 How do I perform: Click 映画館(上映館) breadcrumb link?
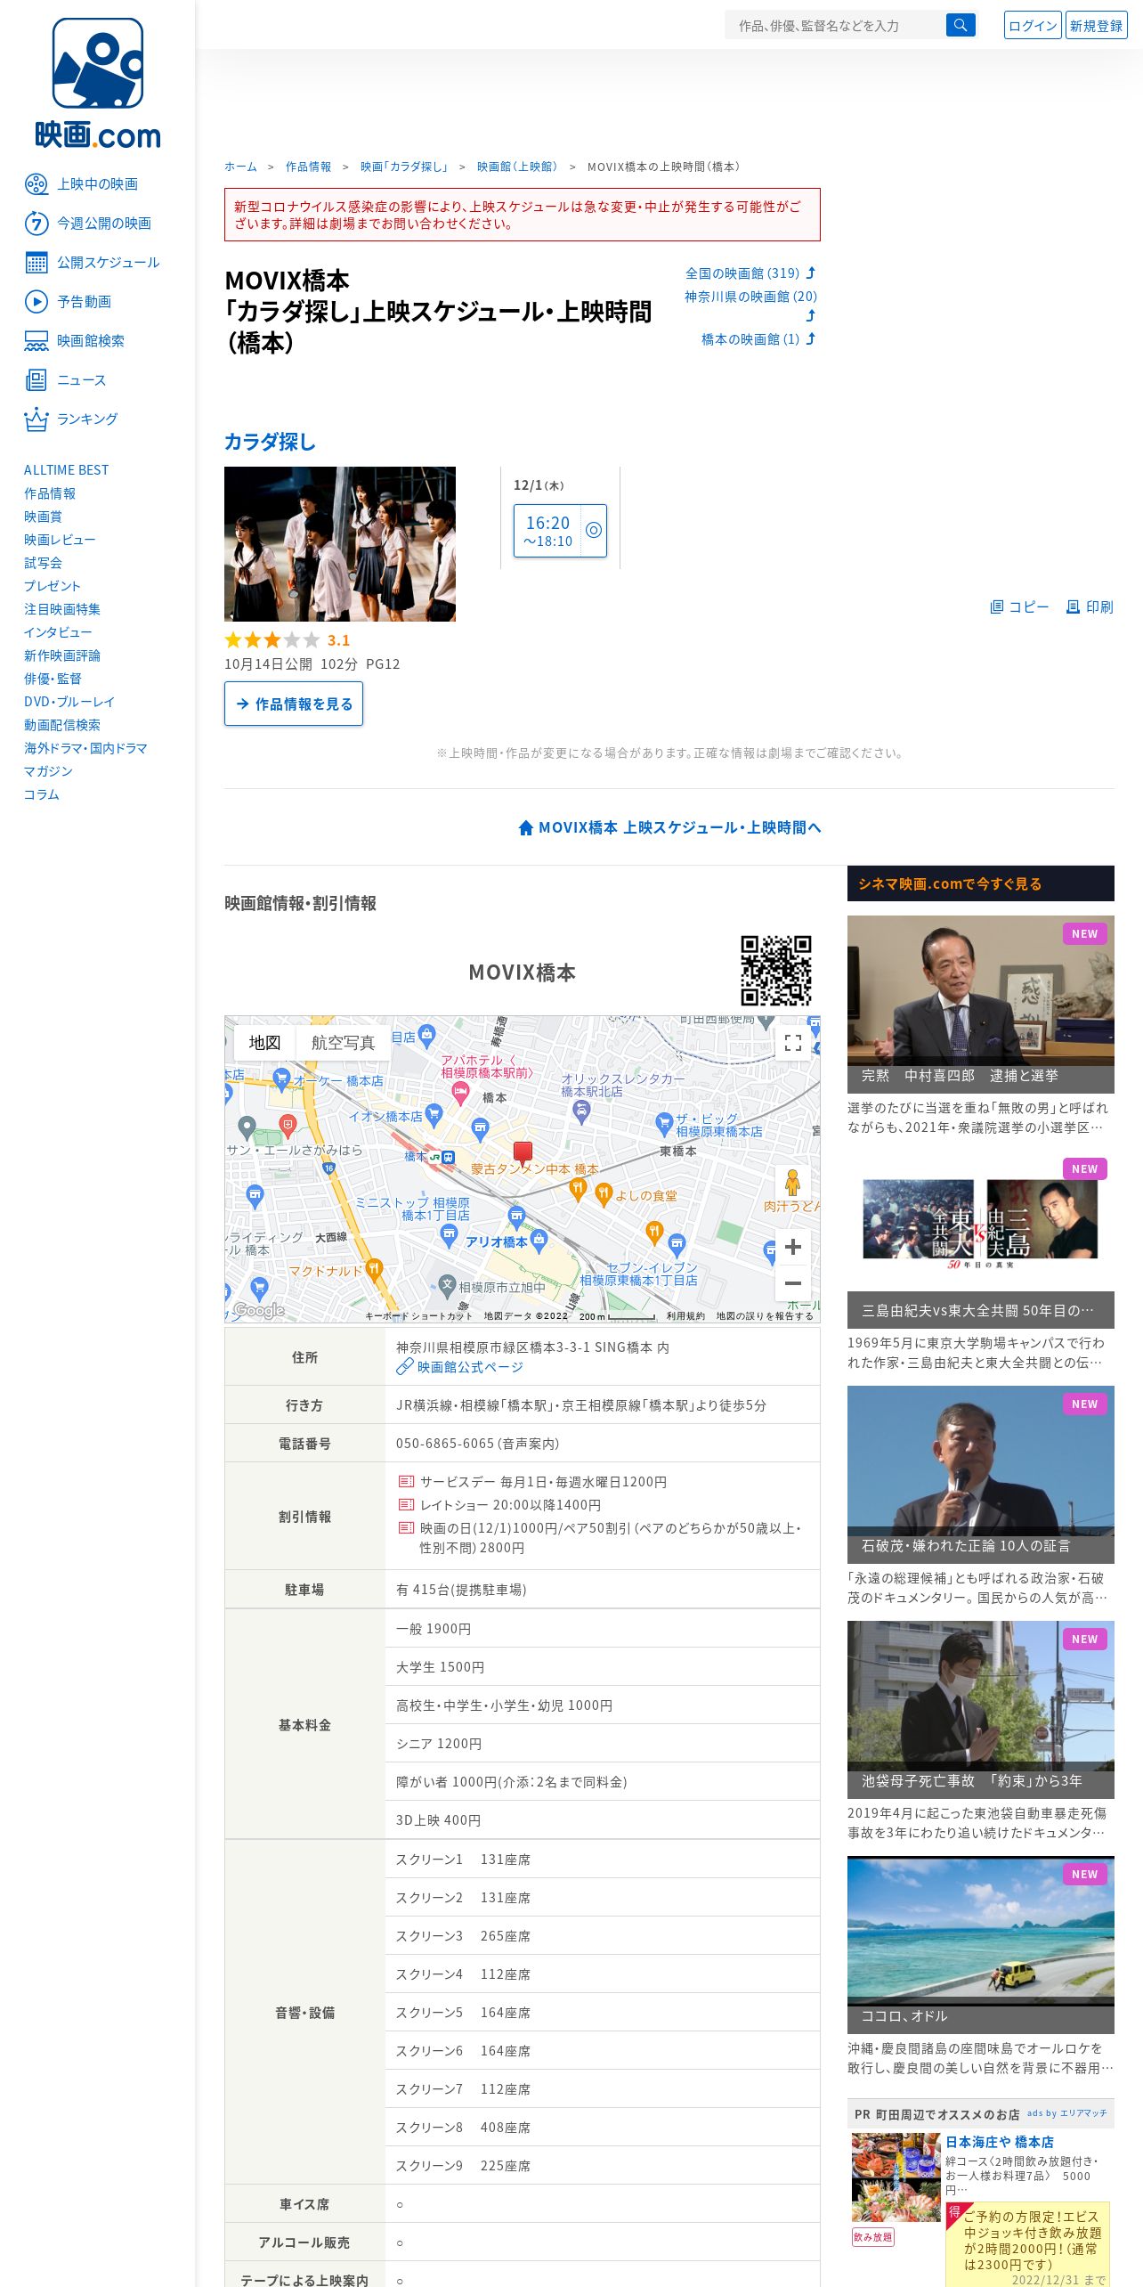(x=518, y=167)
